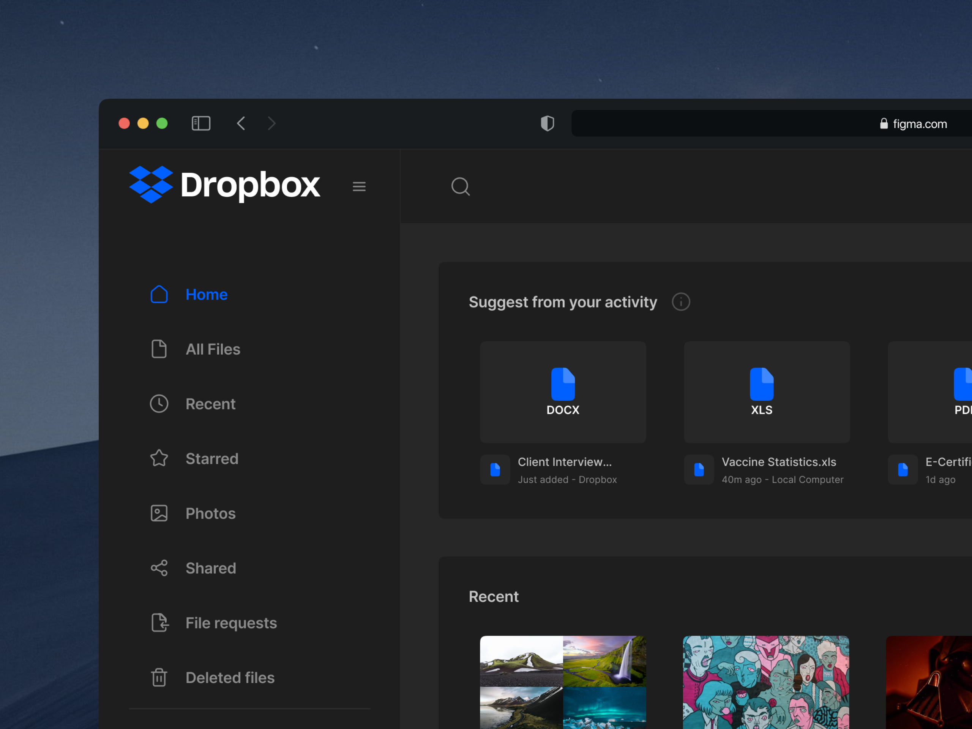972x729 pixels.
Task: Toggle the hamburger menu next to Dropbox
Action: 359,186
